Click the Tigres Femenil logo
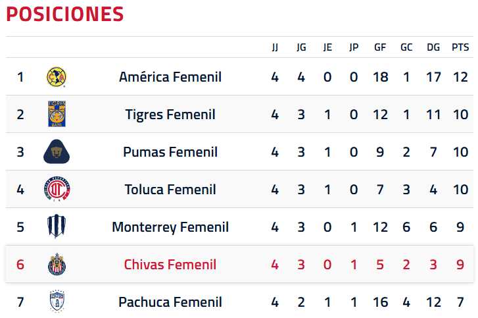Viewport: 478px width, 318px height. [57, 114]
